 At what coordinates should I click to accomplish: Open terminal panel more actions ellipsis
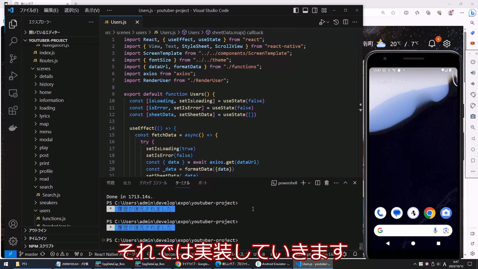(336, 183)
